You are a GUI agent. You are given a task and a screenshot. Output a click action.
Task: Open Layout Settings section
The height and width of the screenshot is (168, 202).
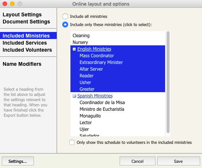point(22,14)
